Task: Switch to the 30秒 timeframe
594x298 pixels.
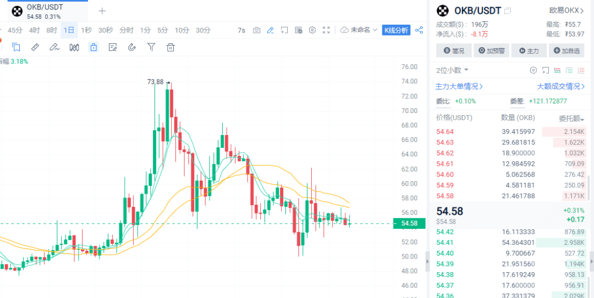Action: click(106, 30)
